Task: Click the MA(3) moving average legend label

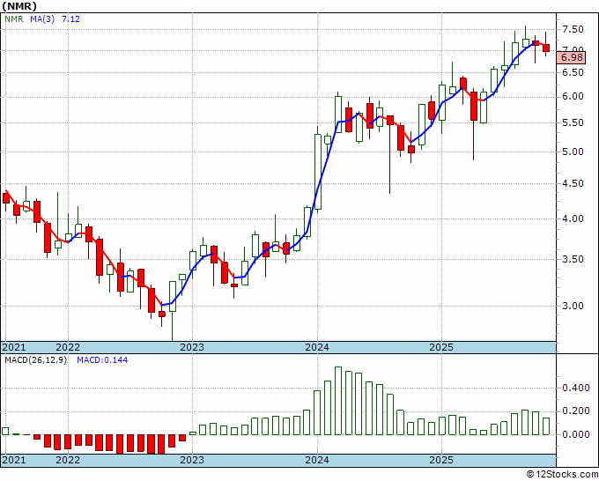Action: click(42, 18)
